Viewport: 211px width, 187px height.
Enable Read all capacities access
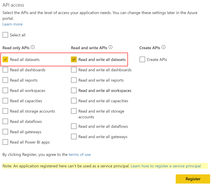click(5, 101)
